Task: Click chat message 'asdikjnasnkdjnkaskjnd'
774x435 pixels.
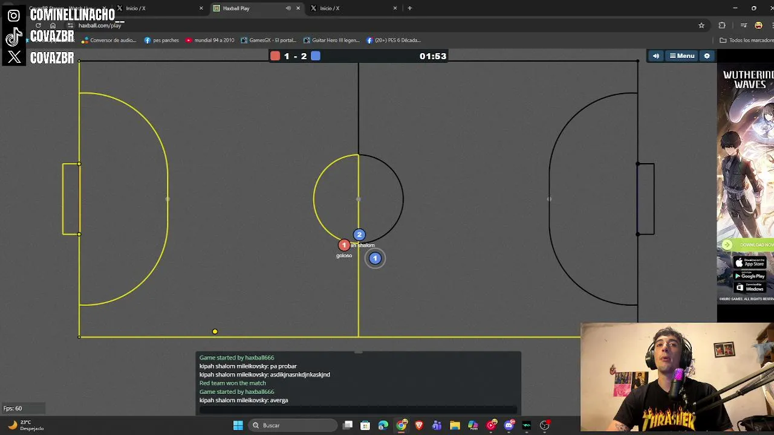Action: click(300, 375)
